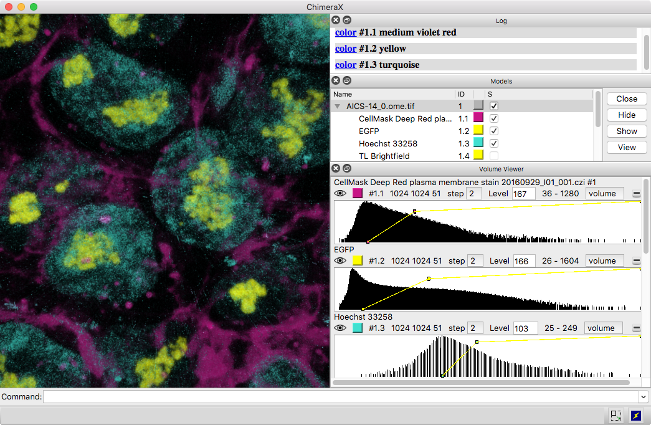This screenshot has height=425, width=651.
Task: Close the Volume Viewer panel
Action: click(336, 168)
